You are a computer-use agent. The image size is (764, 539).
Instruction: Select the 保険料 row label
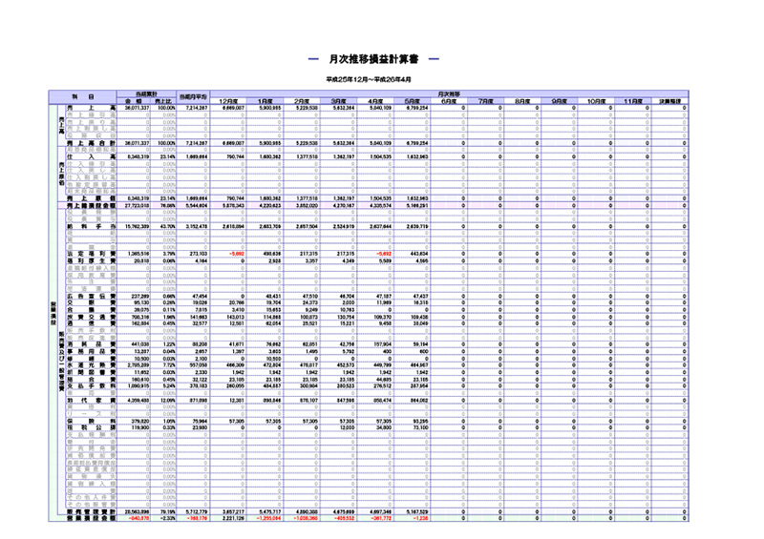(x=91, y=421)
